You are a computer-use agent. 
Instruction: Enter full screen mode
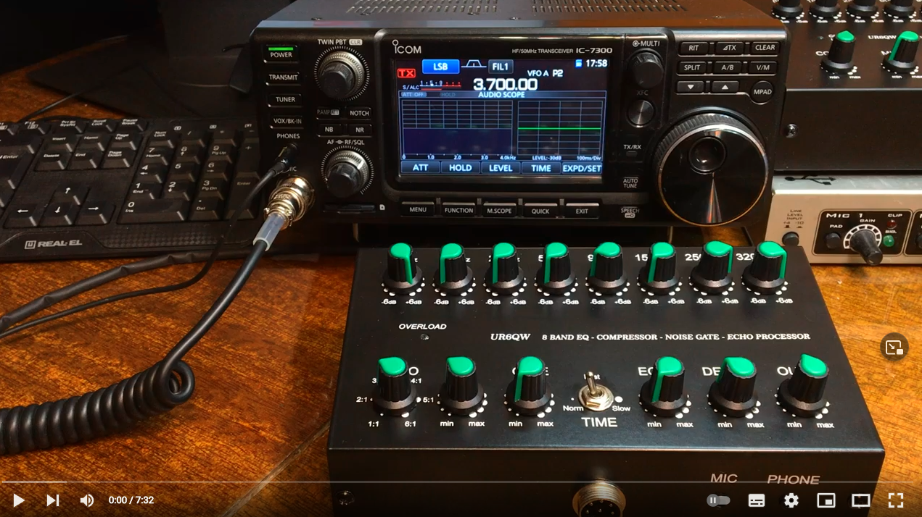896,500
